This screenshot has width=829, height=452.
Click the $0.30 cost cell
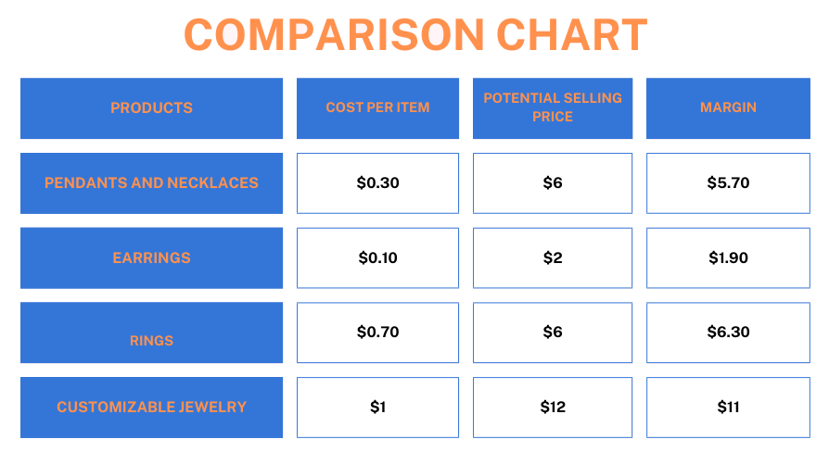point(377,183)
